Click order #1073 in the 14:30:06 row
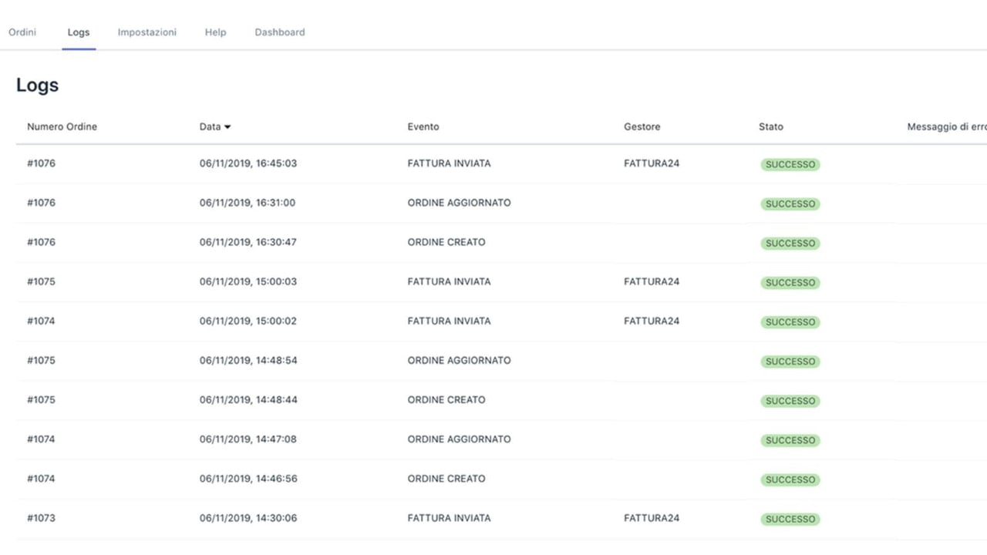 coord(42,517)
